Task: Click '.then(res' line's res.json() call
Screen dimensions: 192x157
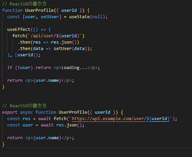Action: tap(65, 42)
